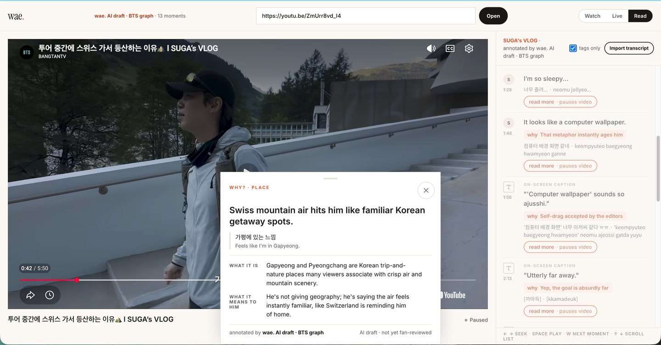Image resolution: width=661 pixels, height=345 pixels.
Task: Select the Read mode tab
Action: coord(640,16)
